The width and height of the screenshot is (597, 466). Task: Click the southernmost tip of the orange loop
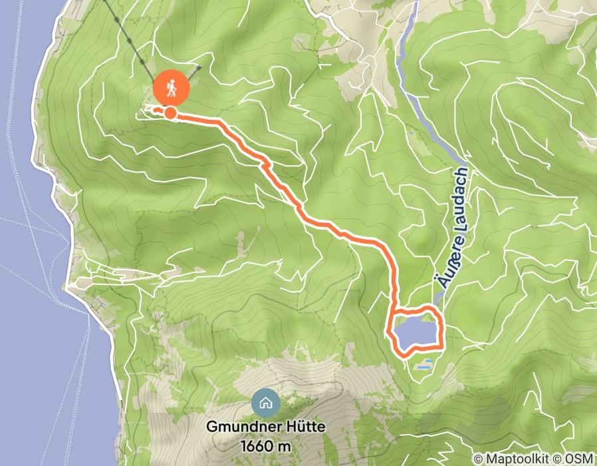404,356
